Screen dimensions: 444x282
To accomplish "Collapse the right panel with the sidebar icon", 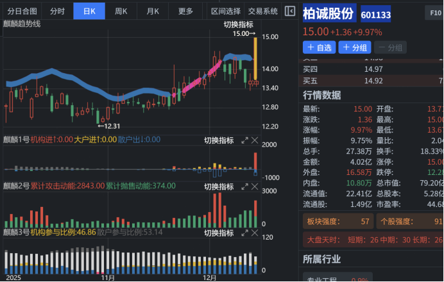I will click(290, 11).
